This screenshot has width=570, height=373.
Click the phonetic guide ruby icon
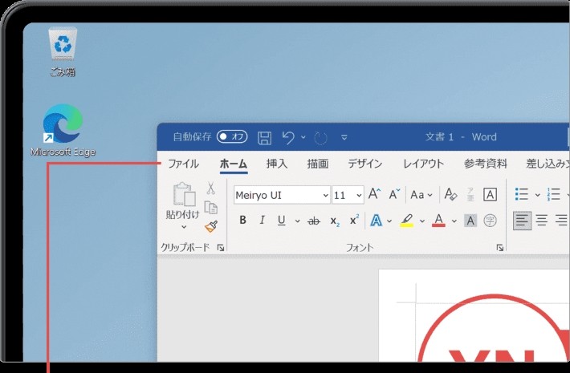(470, 194)
